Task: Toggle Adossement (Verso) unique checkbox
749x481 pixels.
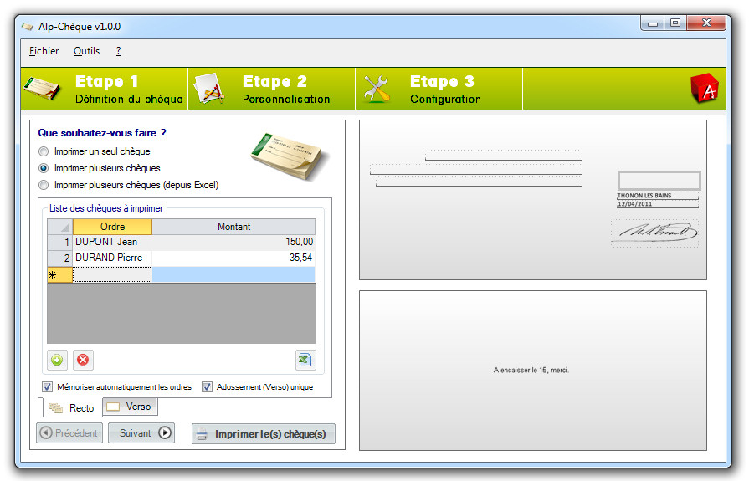Action: [207, 387]
